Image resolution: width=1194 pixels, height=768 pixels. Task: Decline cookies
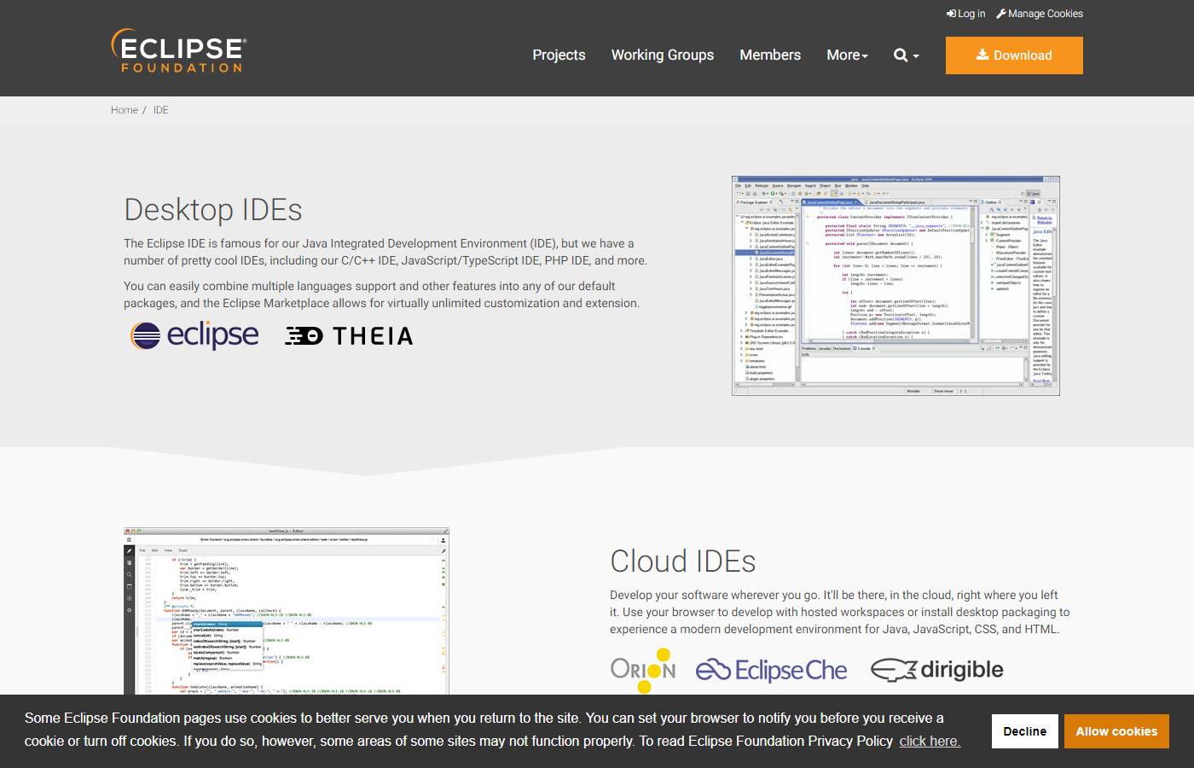pyautogui.click(x=1025, y=731)
